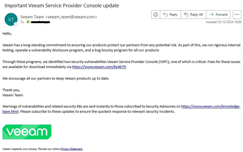Click the presence status circle on avatar
The image size is (243, 152).
pyautogui.click(x=16, y=24)
